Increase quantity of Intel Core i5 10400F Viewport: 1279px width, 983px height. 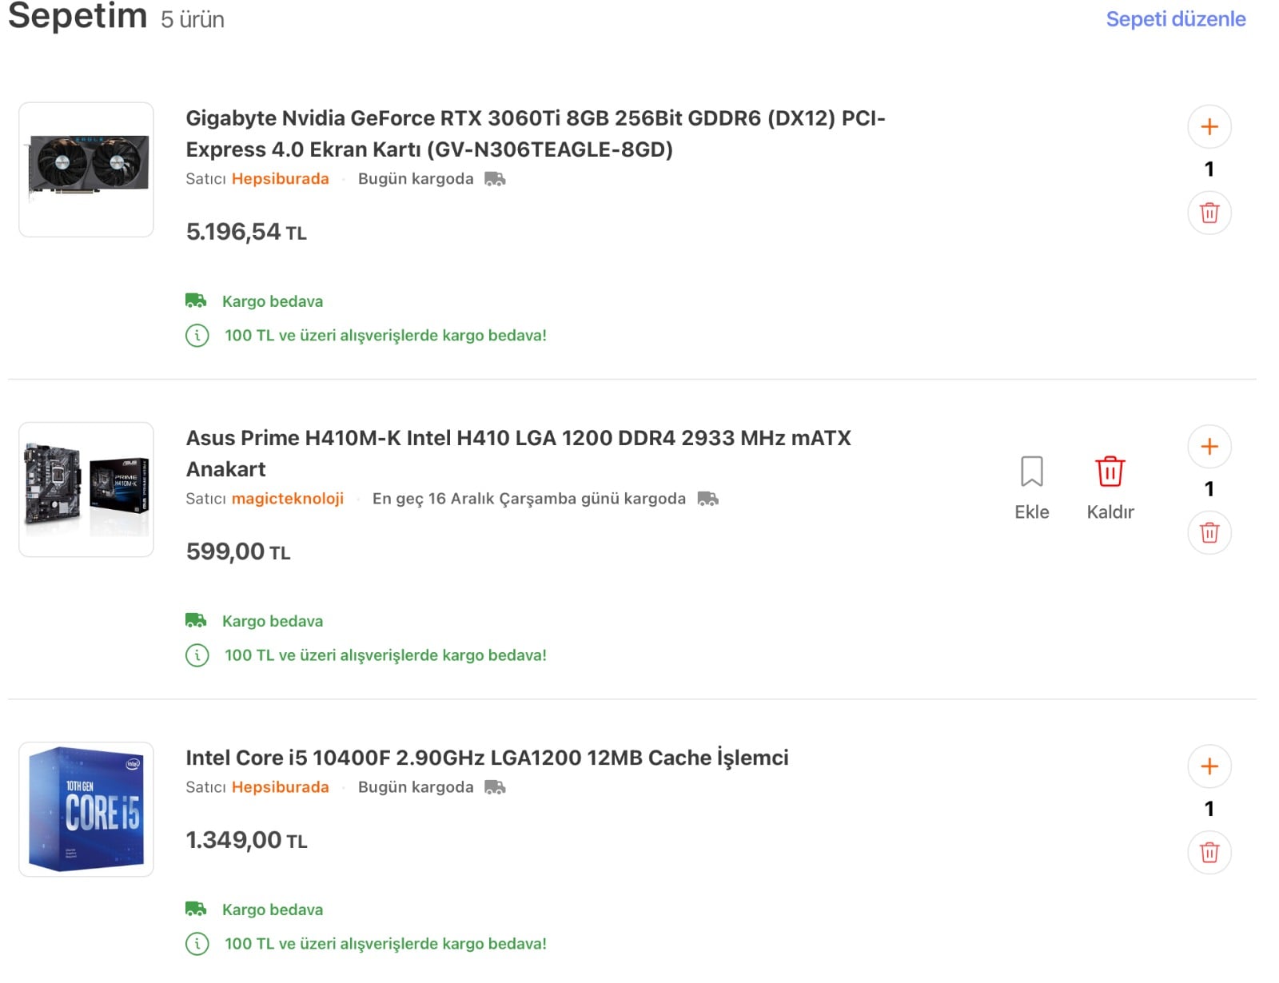click(x=1209, y=766)
